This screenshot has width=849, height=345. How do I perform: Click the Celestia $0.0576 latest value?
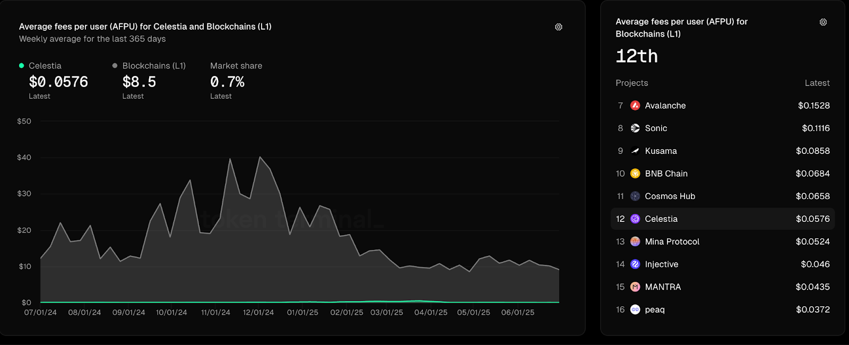(x=58, y=82)
